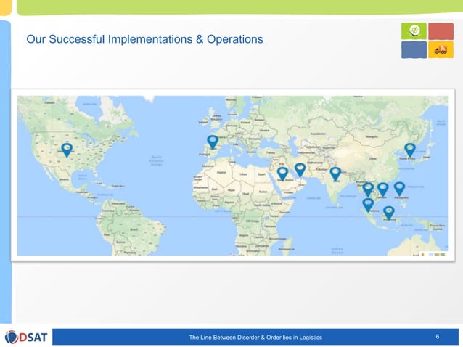The image size is (463, 347).
Task: Select the map pin on Saudi Arabia
Action: pyautogui.click(x=282, y=173)
